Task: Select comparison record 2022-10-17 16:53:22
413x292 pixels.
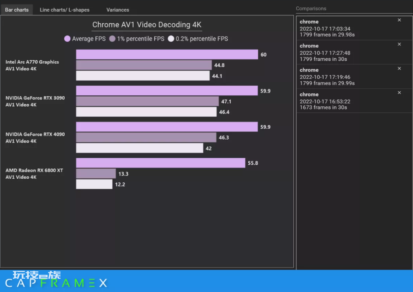Action: [354, 101]
